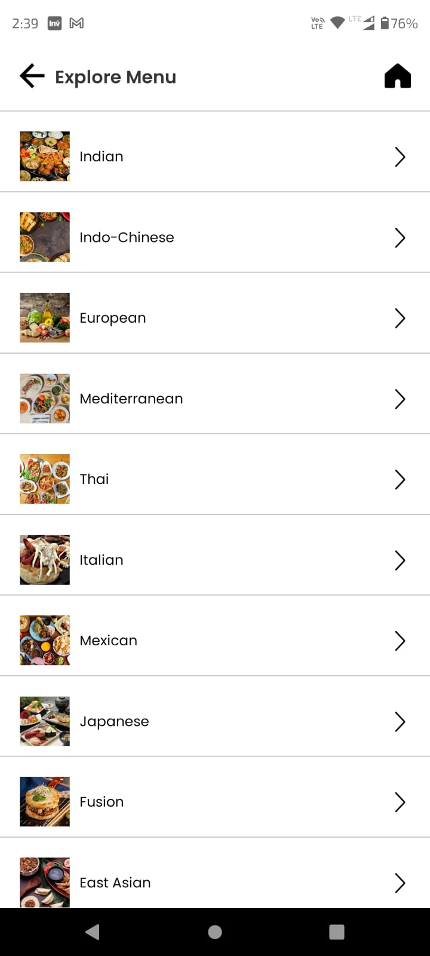Expand the Indo-Chinese chevron arrow
This screenshot has width=430, height=956.
pyautogui.click(x=400, y=237)
